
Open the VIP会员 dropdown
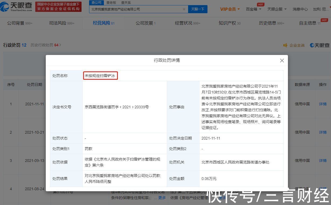click(230, 9)
